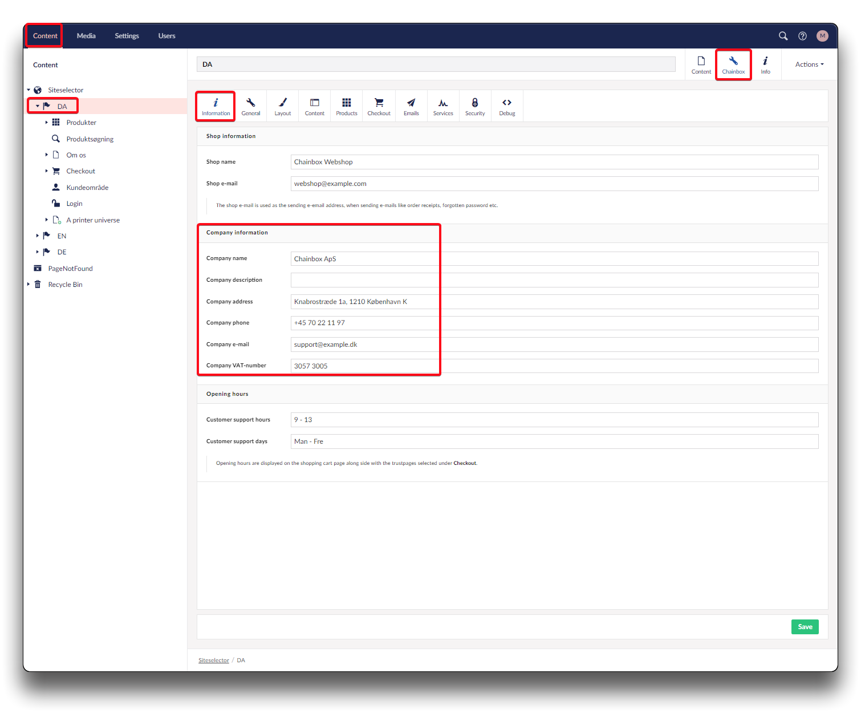861x713 pixels.
Task: Switch to the Products grid tab
Action: pyautogui.click(x=346, y=106)
